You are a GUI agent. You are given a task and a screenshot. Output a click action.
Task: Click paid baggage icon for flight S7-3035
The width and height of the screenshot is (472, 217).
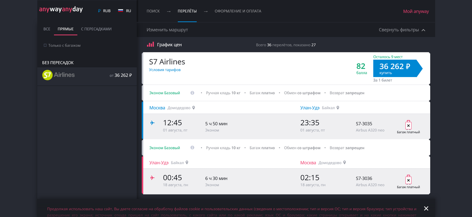click(408, 125)
